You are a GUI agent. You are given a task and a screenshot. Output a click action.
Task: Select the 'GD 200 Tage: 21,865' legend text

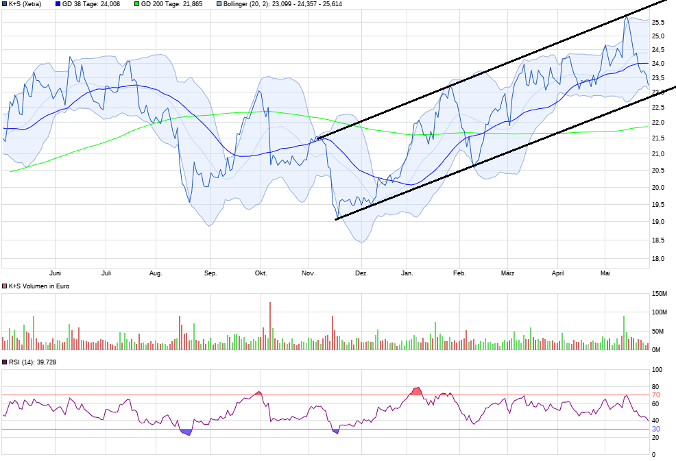pos(171,4)
